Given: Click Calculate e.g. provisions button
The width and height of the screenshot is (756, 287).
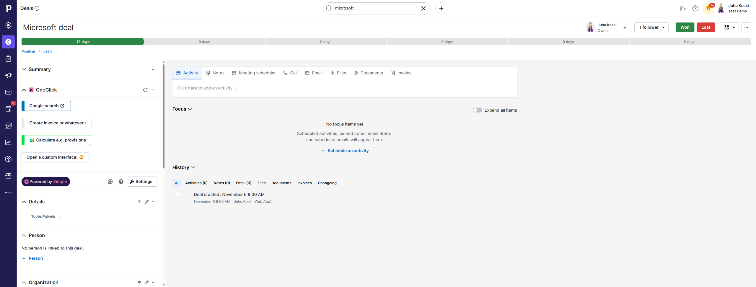Looking at the screenshot, I should [x=56, y=140].
